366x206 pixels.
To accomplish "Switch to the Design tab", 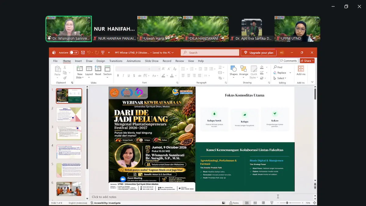I will [101, 61].
